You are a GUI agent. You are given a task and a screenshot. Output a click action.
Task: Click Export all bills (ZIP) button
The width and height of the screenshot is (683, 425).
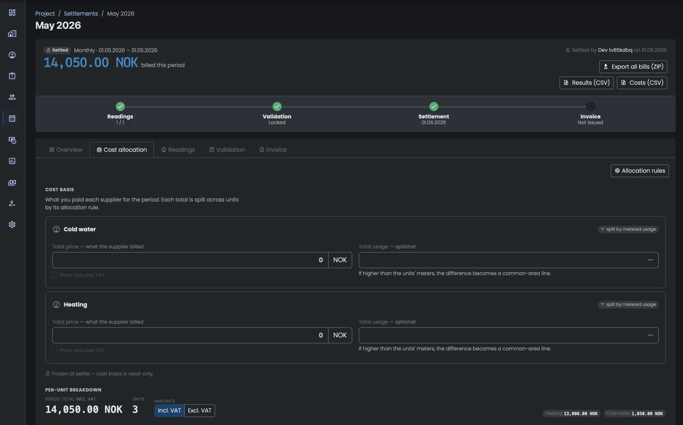(x=633, y=67)
